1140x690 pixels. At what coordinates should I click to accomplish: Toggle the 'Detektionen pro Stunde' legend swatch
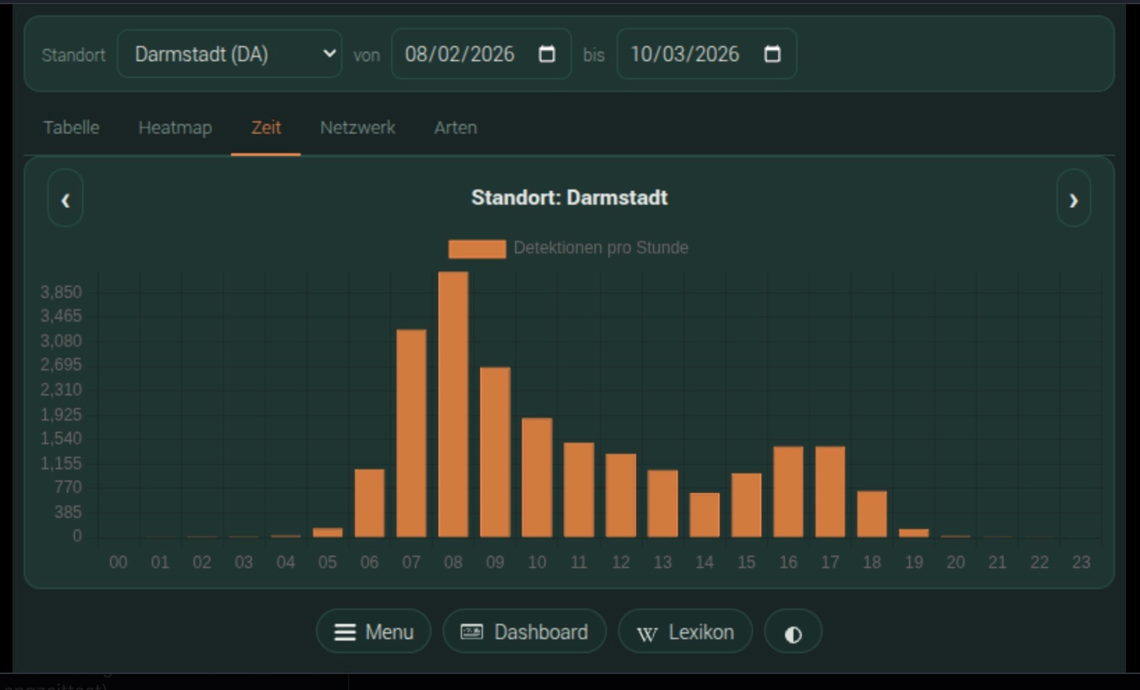[477, 249]
